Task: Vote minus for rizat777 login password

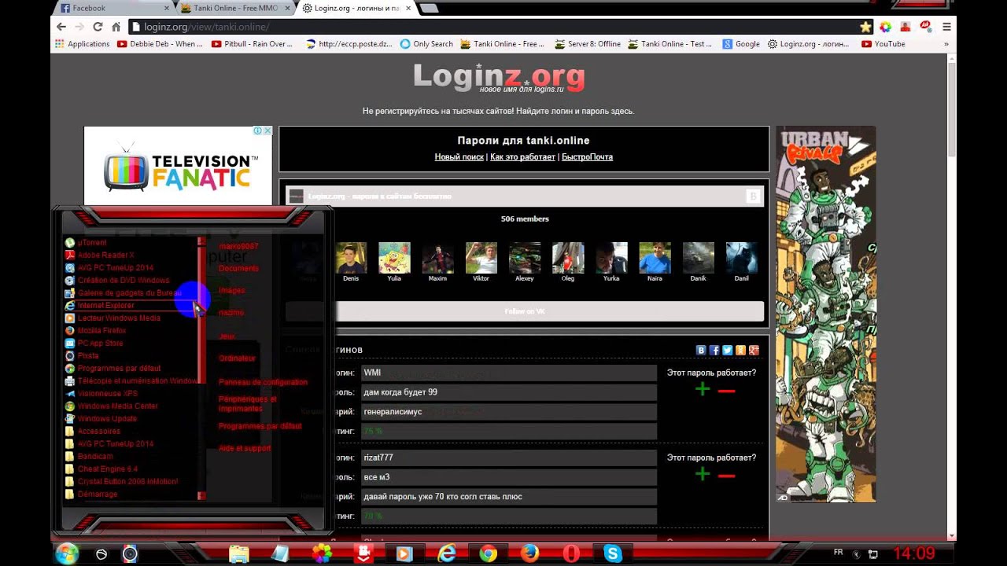Action: (727, 475)
